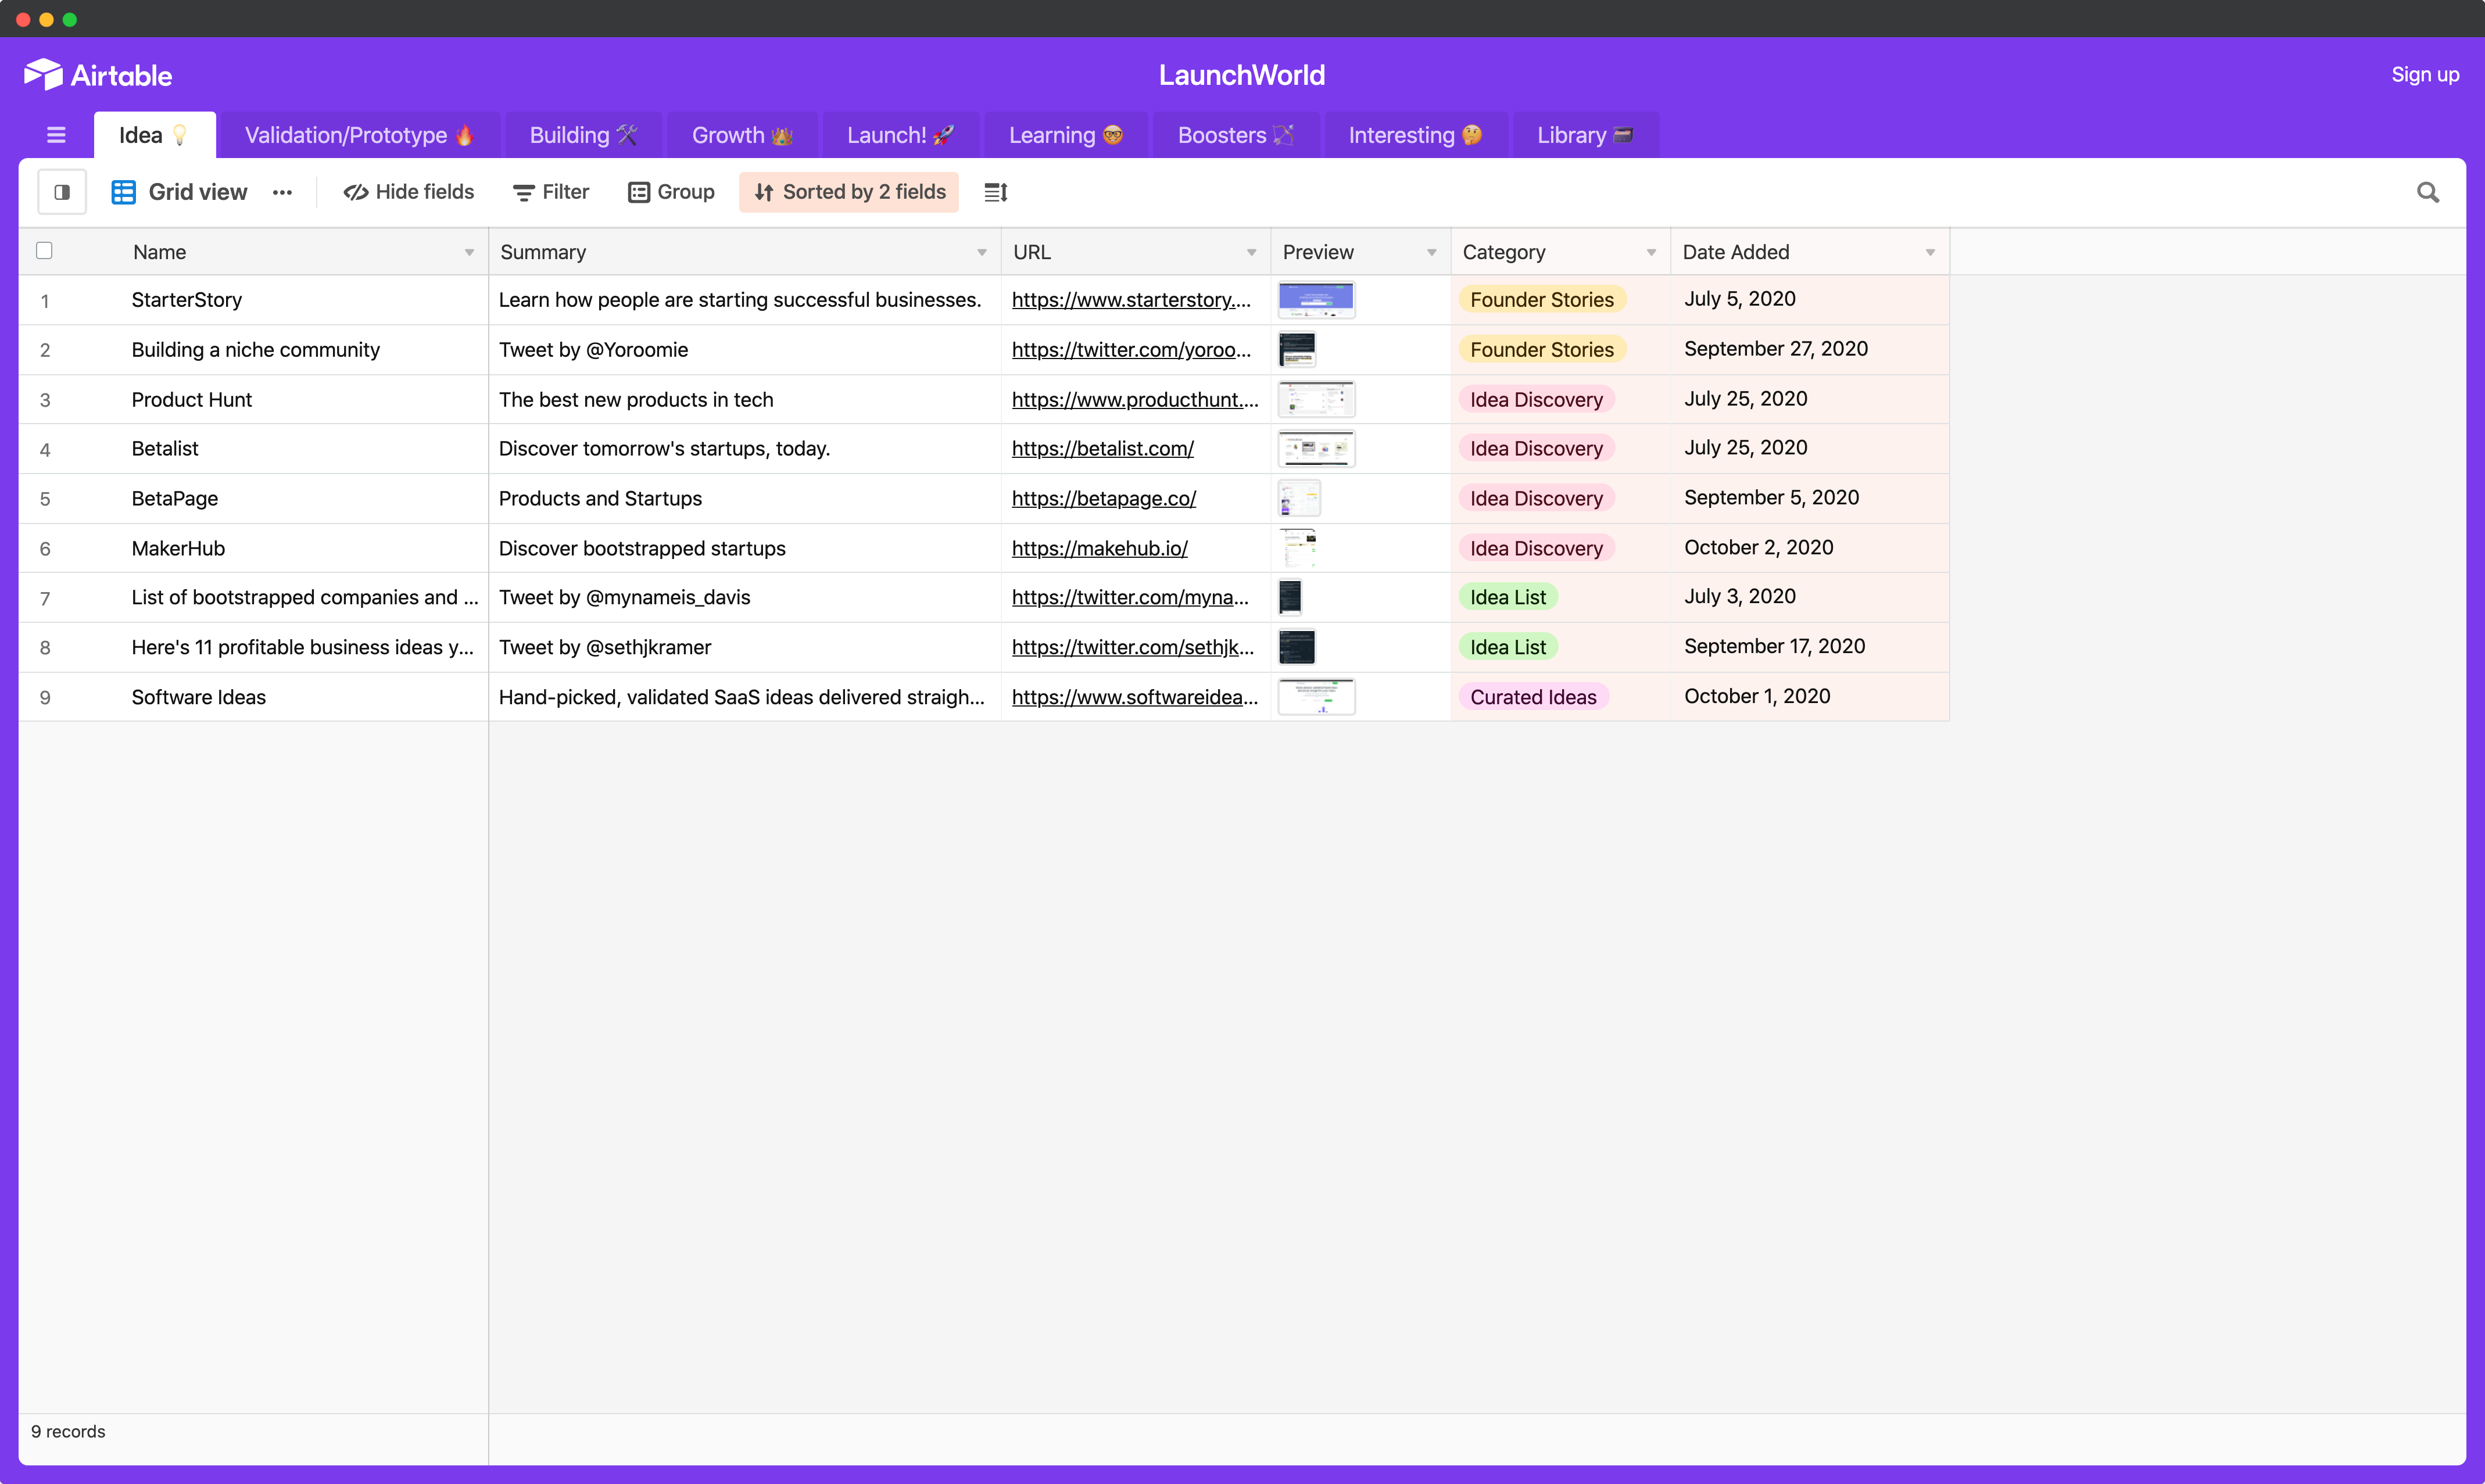This screenshot has height=1484, width=2485.
Task: Open the betalist.com link
Action: click(x=1103, y=449)
